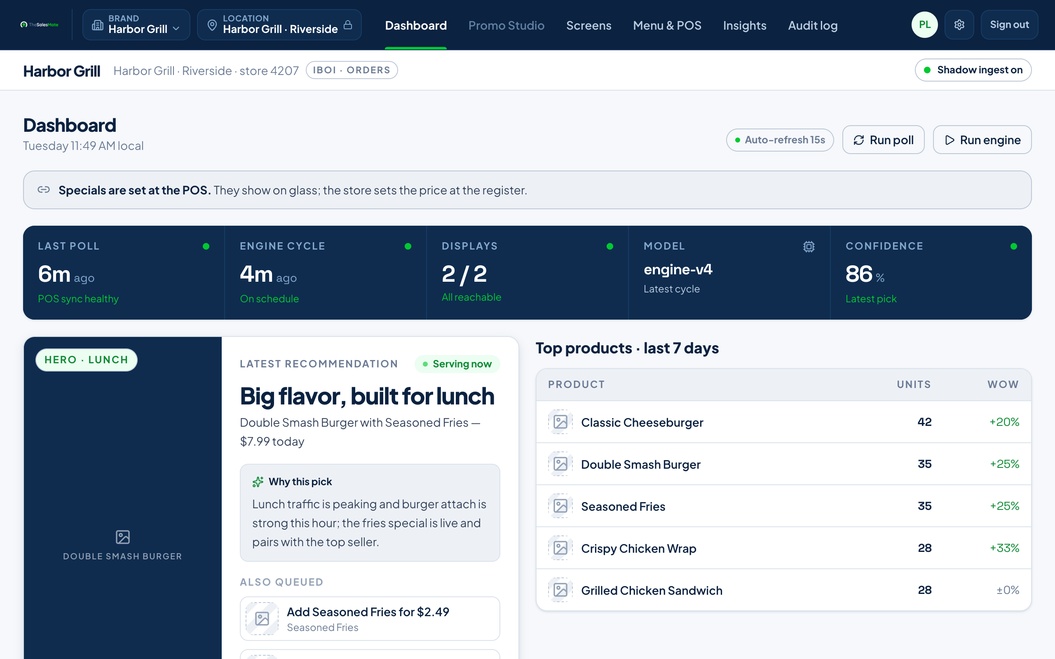Toggle the Auto-refresh 15s pill
1055x659 pixels.
tap(780, 140)
